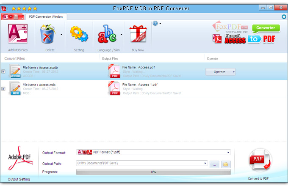
Task: Click the blue help question mark icon
Action: pos(155,23)
